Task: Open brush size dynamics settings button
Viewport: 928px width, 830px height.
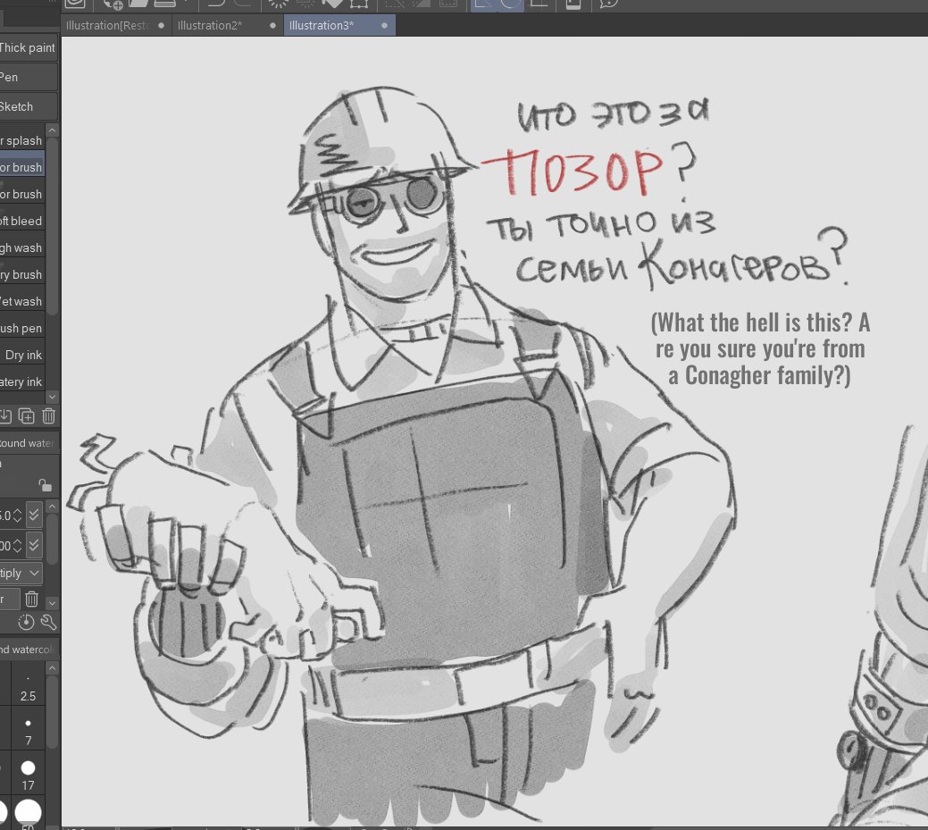Action: [34, 515]
